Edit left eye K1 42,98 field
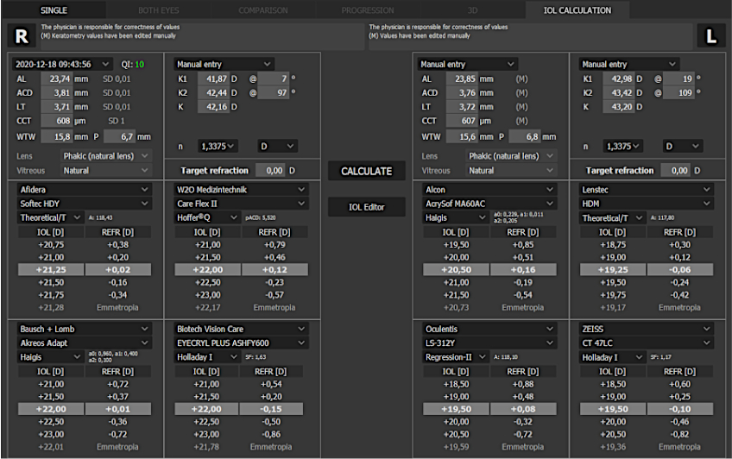732x459 pixels. [x=618, y=79]
